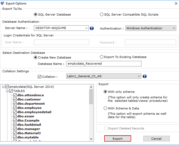
Task: Click the Export button
Action: [x=118, y=138]
